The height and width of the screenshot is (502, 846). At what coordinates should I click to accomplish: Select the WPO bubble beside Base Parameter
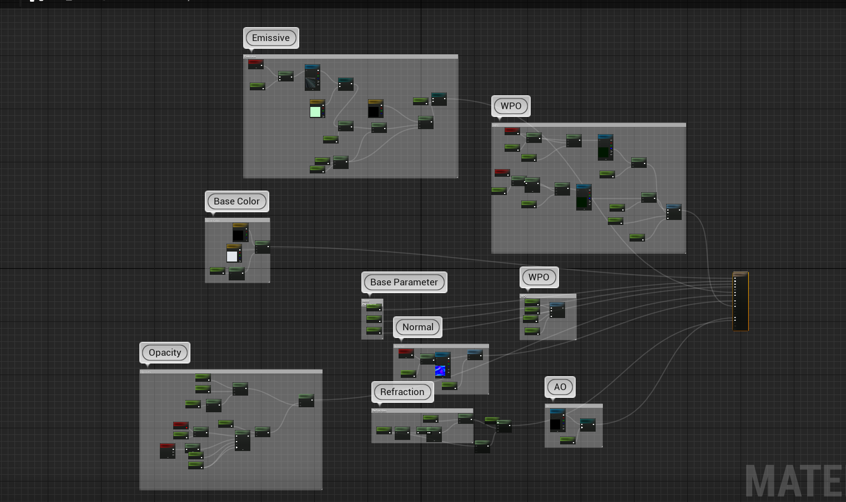[x=538, y=277]
